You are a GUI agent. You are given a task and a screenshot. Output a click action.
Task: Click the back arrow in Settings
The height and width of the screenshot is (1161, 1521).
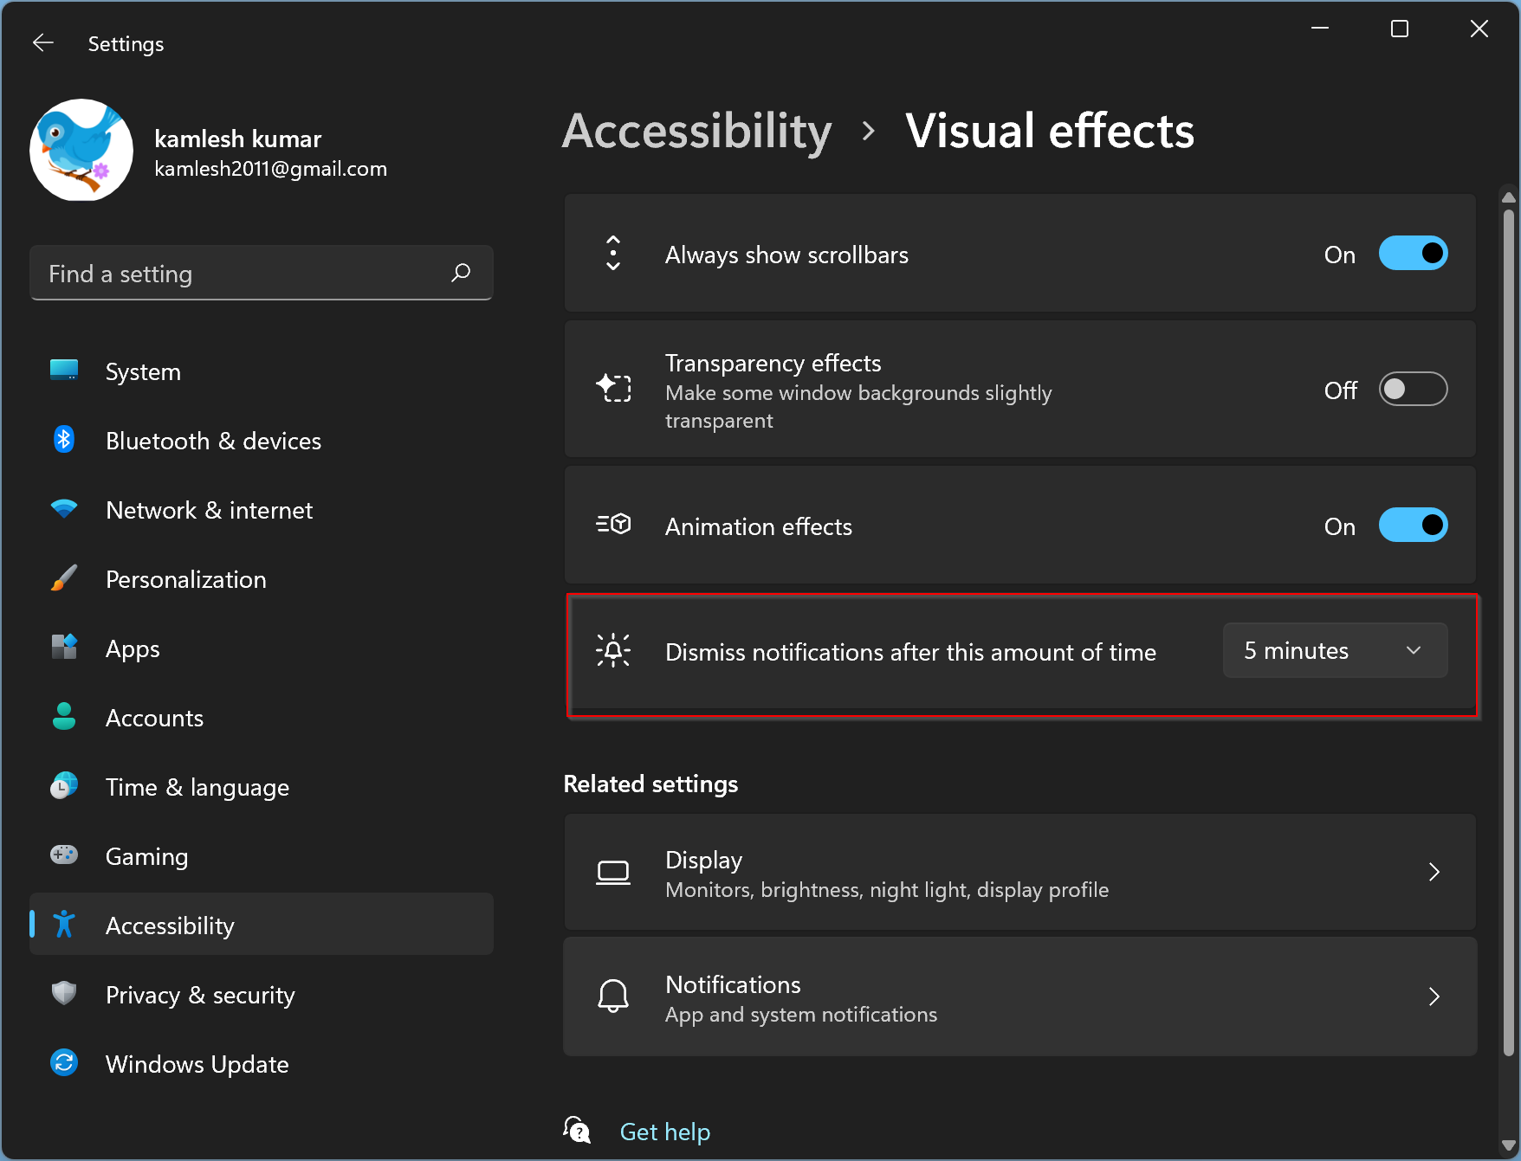(43, 42)
